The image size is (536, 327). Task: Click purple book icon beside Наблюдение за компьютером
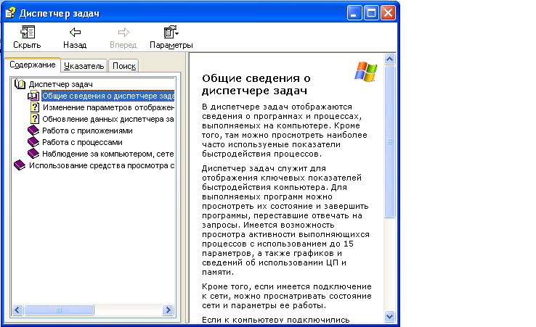(33, 154)
